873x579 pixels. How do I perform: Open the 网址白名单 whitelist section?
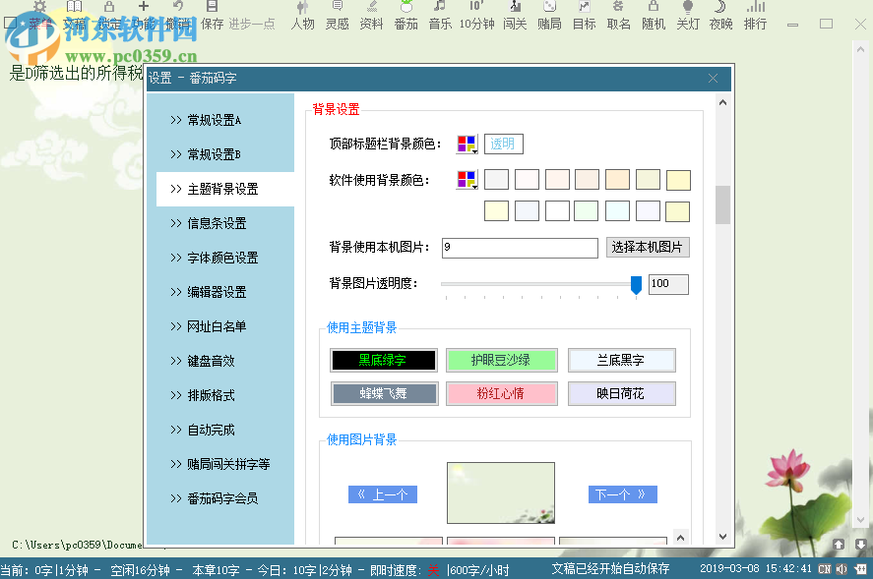[220, 326]
